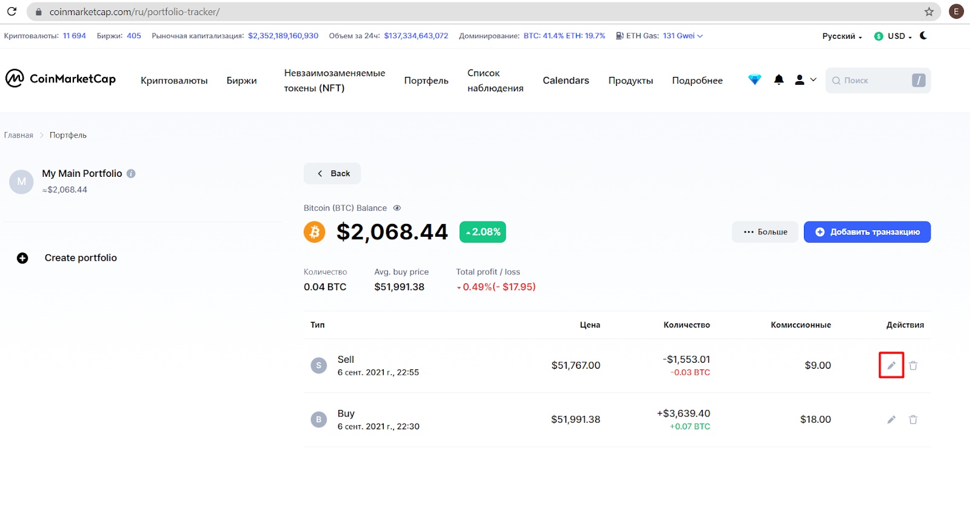The width and height of the screenshot is (970, 525).
Task: Open the diamond rewards icon
Action: (754, 79)
